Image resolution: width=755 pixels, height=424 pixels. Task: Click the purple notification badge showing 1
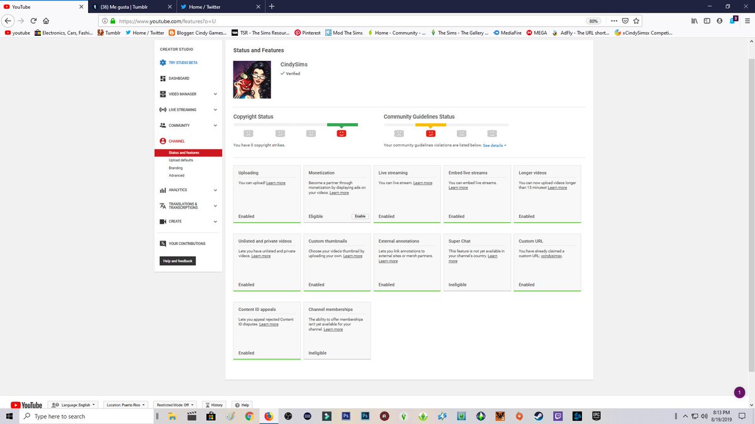[740, 392]
